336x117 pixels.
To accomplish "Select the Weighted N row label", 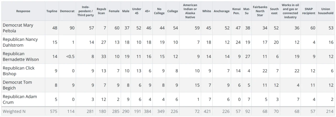I will [14, 111].
